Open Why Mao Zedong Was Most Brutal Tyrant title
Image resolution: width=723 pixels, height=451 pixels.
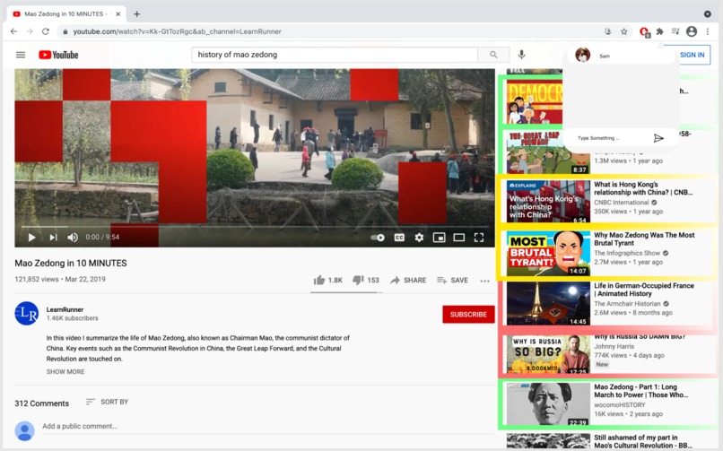(x=644, y=239)
